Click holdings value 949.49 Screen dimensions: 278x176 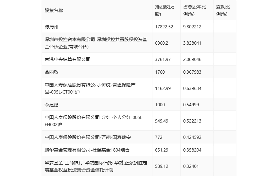[x=162, y=121]
